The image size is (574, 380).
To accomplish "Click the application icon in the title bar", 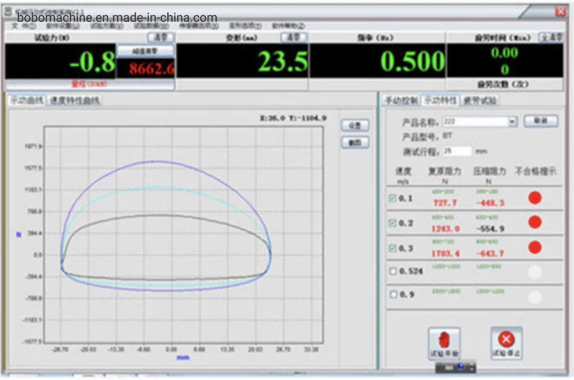I will (x=8, y=12).
